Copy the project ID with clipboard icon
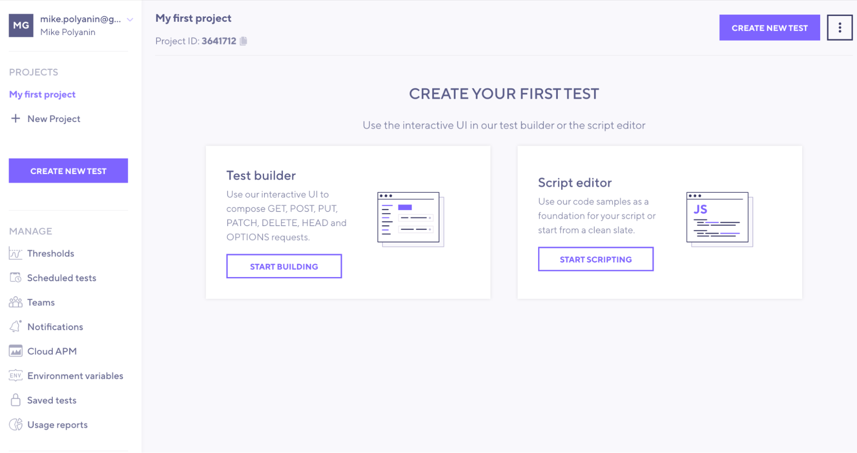The image size is (857, 453). [x=244, y=41]
